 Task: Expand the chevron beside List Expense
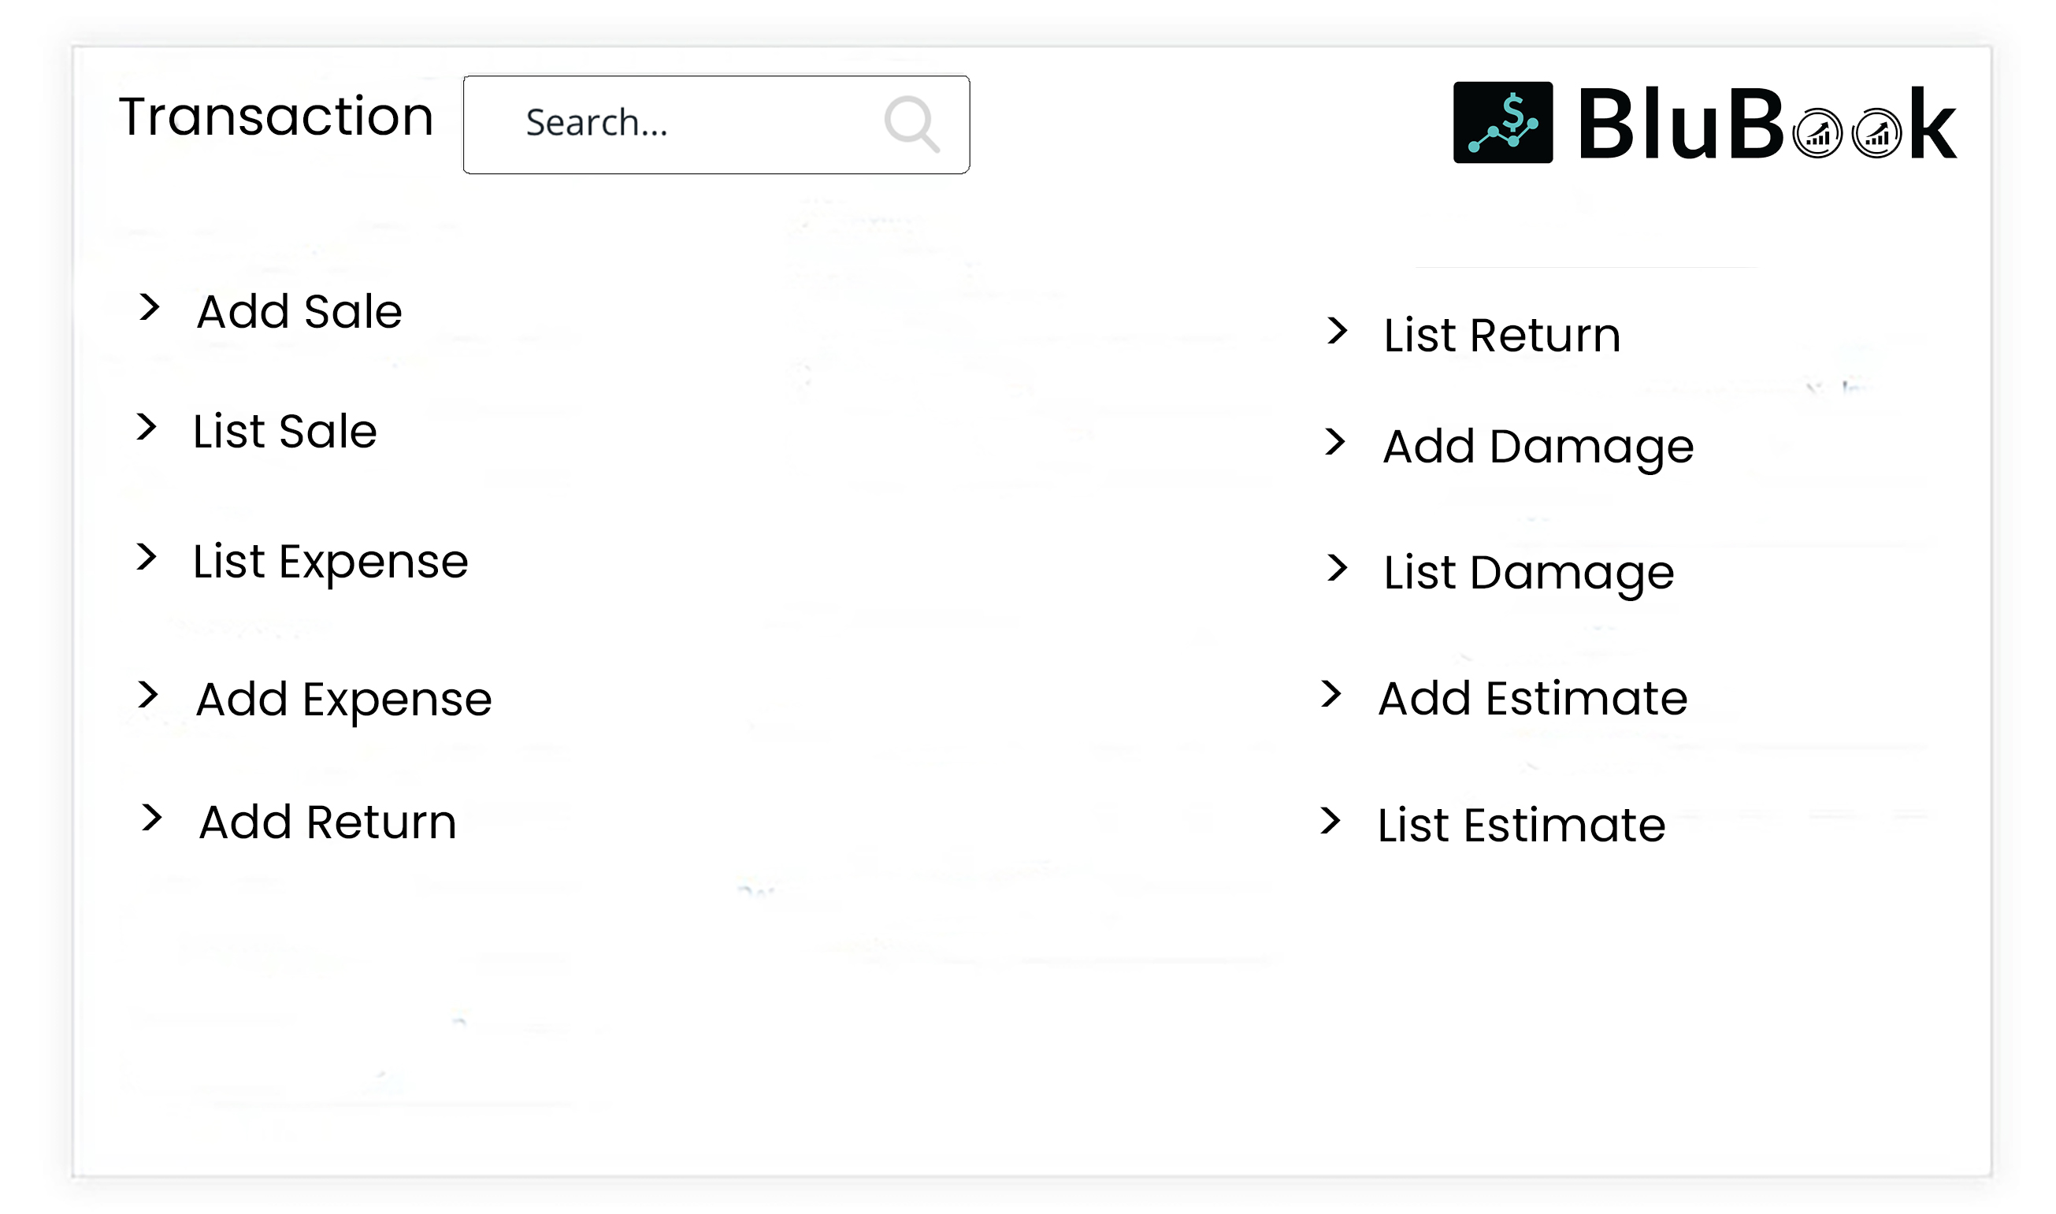tap(147, 557)
